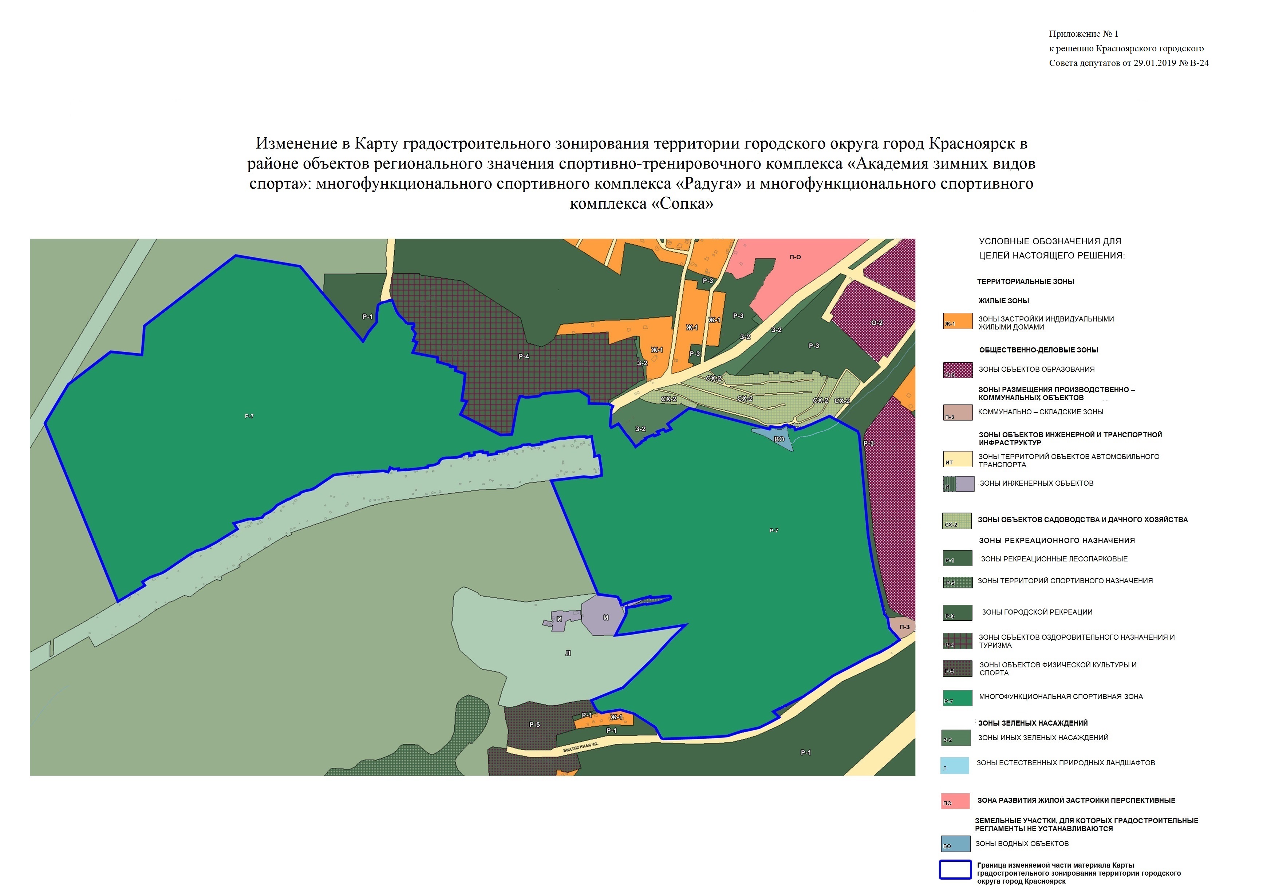Click the Р-4 label on the map
Viewport: 1267px width, 896px height.
524,356
